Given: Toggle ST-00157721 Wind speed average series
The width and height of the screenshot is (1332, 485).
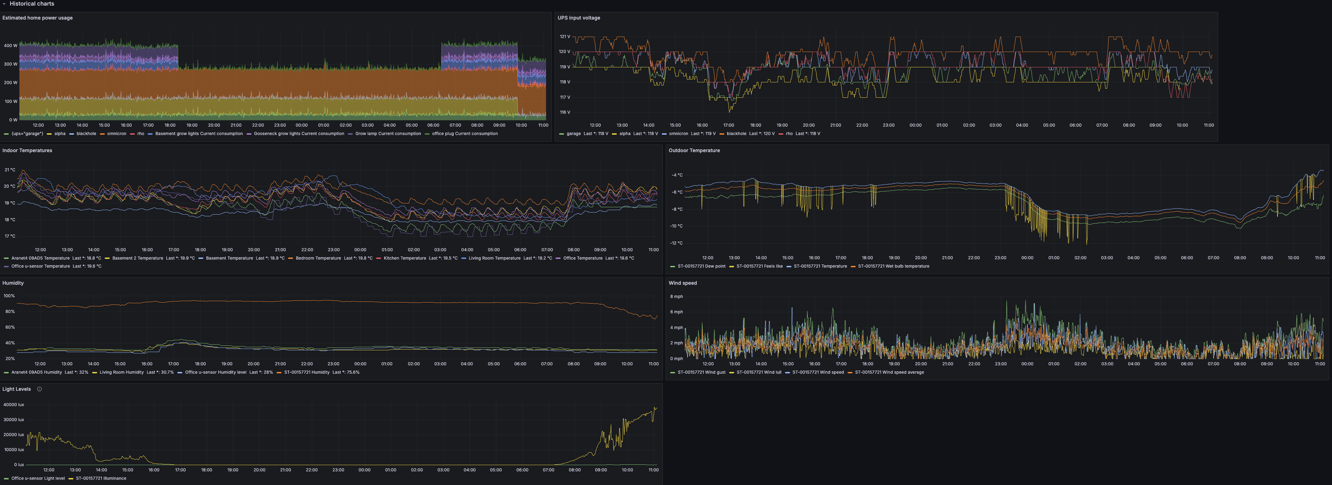Looking at the screenshot, I should [890, 372].
